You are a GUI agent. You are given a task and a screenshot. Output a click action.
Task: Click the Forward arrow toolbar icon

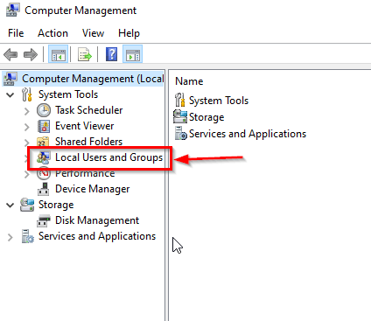pyautogui.click(x=31, y=54)
